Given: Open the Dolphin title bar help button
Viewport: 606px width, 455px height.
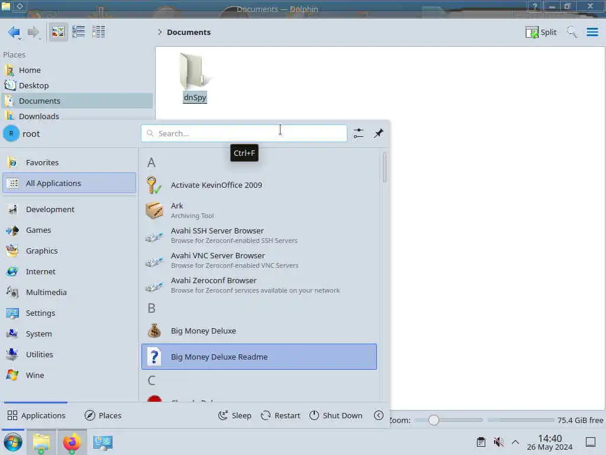Looking at the screenshot, I should click(535, 7).
